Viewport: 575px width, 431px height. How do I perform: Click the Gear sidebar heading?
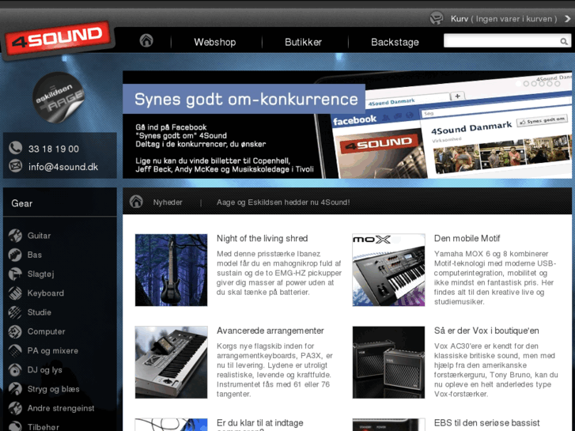click(x=22, y=203)
